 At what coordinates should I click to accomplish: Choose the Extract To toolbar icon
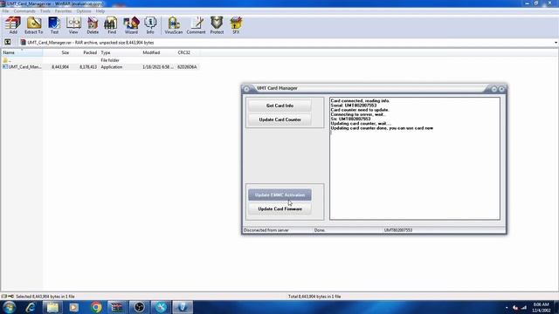pos(33,25)
